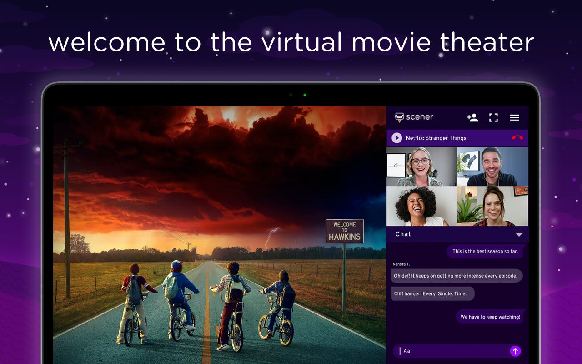Viewport: 582px width, 364px height.
Task: Click message "Oh def! It keeps on getting more intense"
Action: pyautogui.click(x=457, y=276)
